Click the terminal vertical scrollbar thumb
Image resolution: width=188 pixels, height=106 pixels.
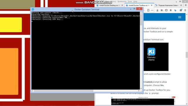tap(141, 20)
